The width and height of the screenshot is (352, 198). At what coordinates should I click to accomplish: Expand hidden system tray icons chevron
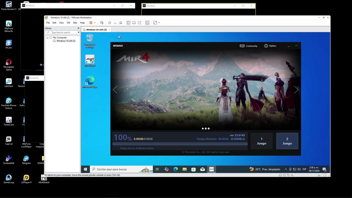(x=286, y=169)
